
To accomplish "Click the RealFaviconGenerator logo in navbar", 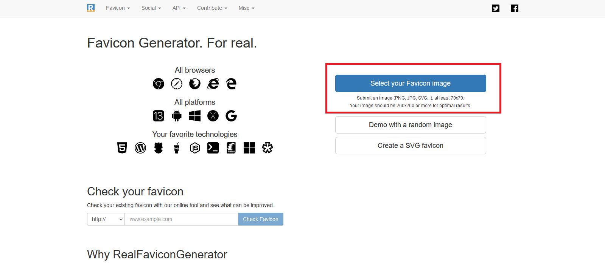I will [91, 8].
